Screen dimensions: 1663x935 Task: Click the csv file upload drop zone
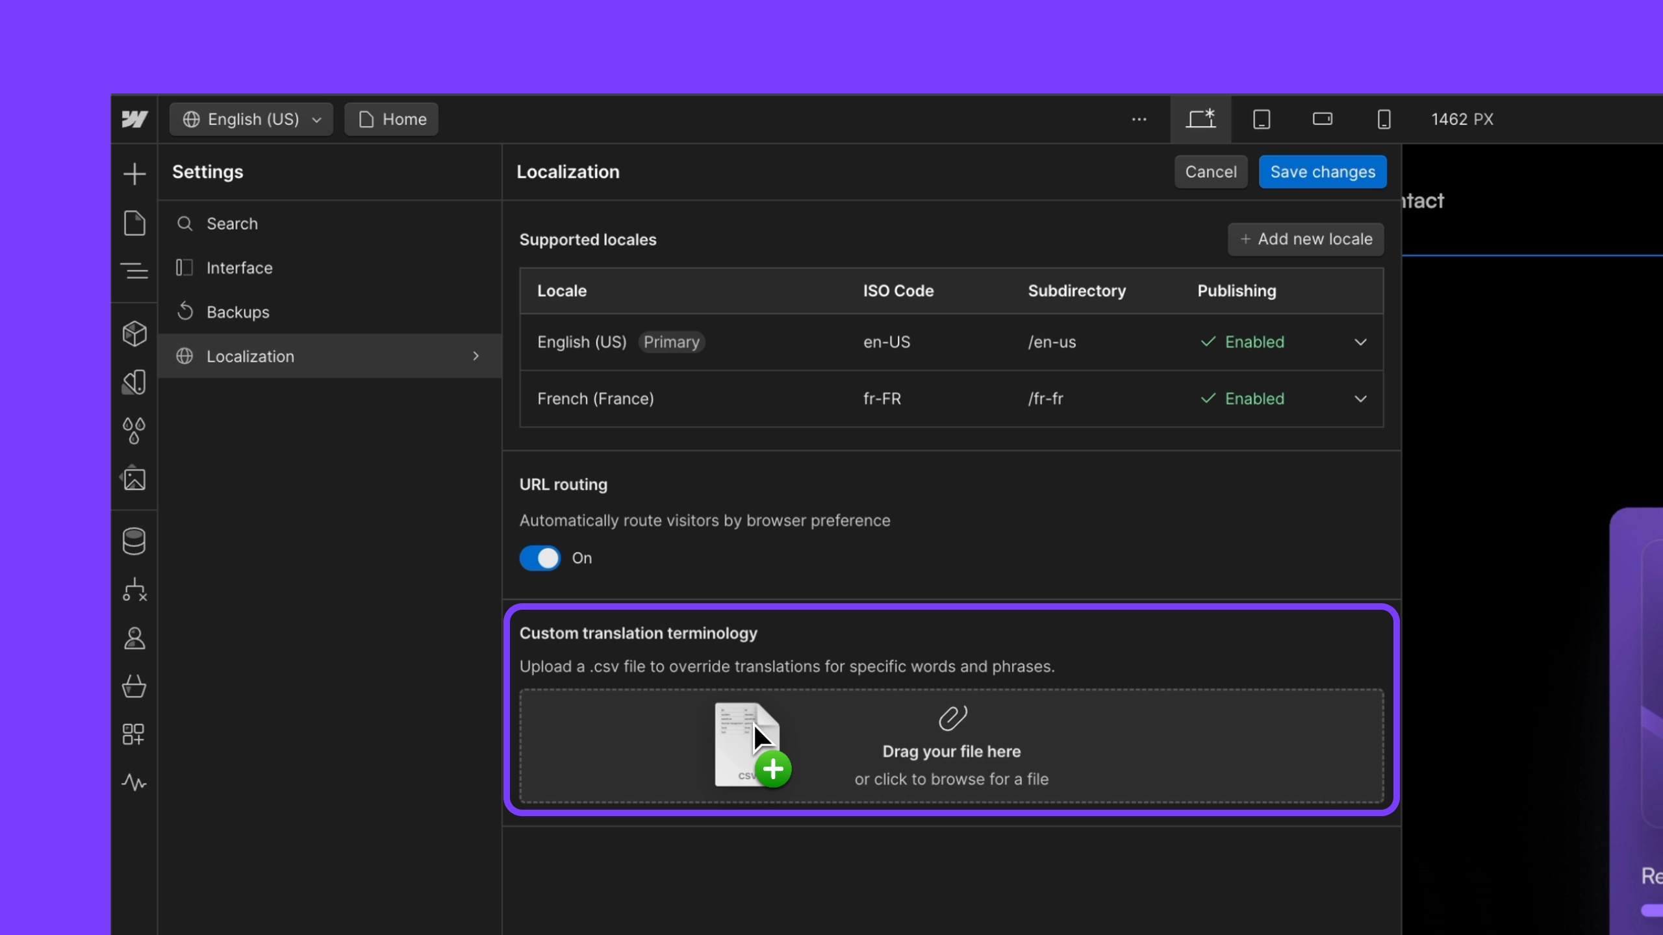point(951,747)
